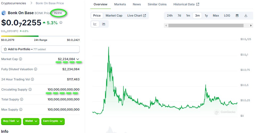Set chart range to 1y
Viewport: 255px width, 133px height.
(x=206, y=15)
